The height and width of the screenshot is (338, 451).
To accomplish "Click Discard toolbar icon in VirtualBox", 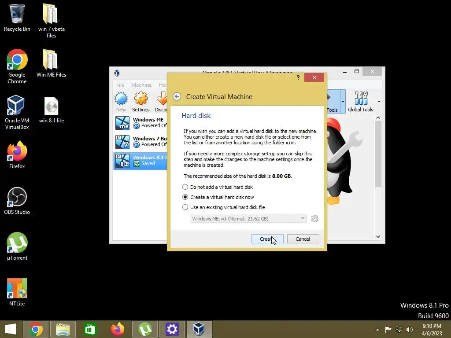I will [x=161, y=102].
